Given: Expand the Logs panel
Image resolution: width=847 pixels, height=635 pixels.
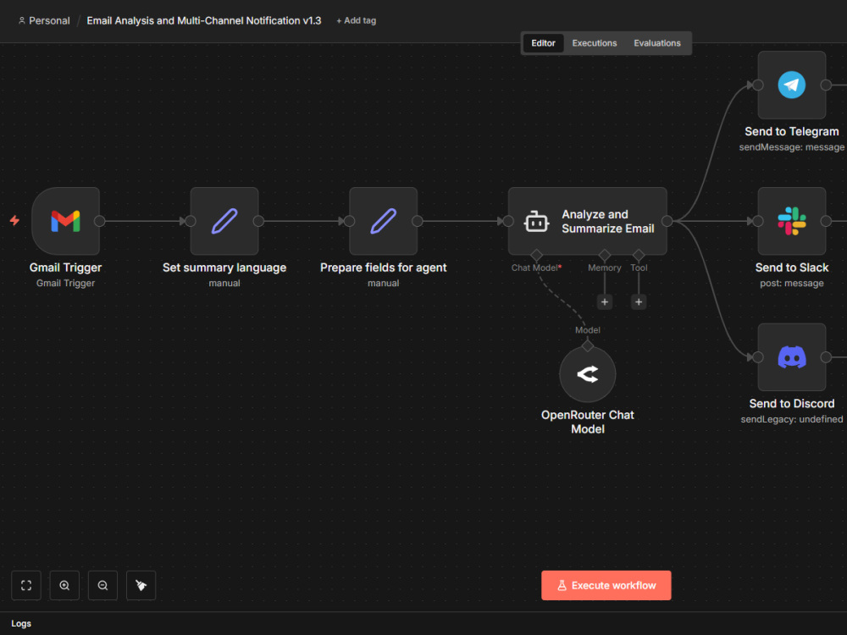Looking at the screenshot, I should 21,623.
